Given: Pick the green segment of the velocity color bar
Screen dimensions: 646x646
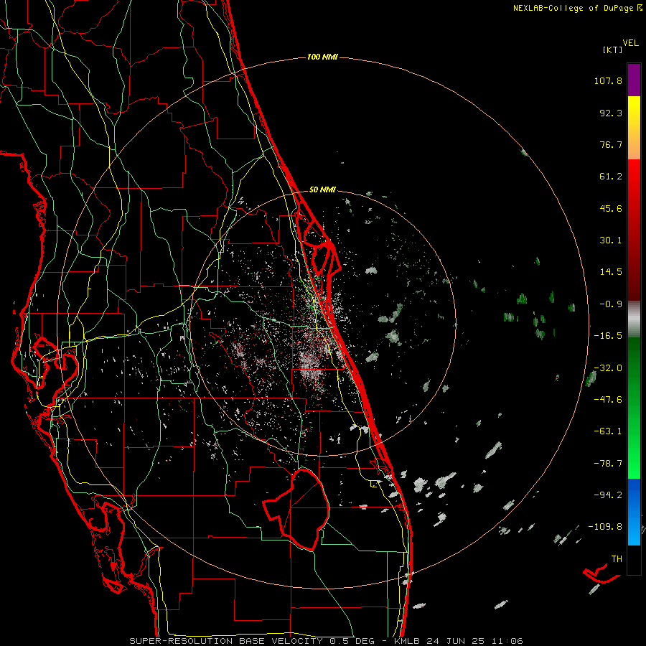Looking at the screenshot, I should pyautogui.click(x=634, y=408).
